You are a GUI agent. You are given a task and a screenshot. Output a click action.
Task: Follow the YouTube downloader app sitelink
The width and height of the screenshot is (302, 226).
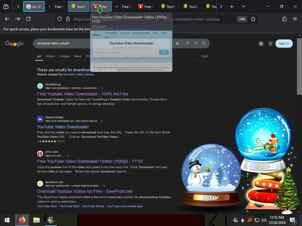(125, 206)
